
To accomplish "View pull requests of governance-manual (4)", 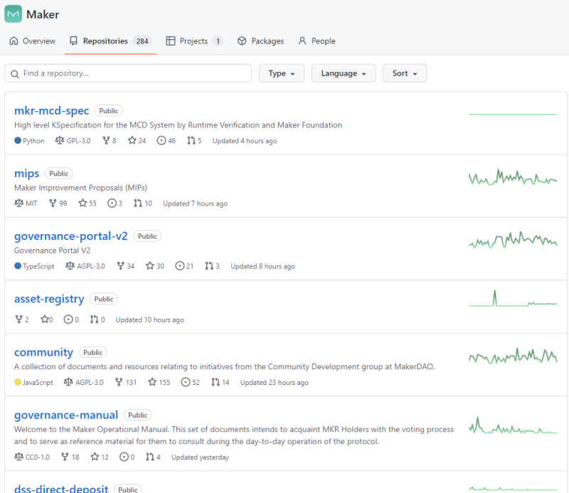I will (153, 457).
